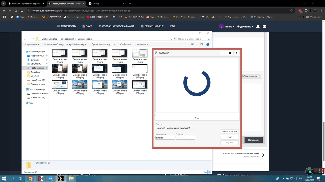Click the Отправить button on forum
The image size is (325, 182).
coord(253,140)
